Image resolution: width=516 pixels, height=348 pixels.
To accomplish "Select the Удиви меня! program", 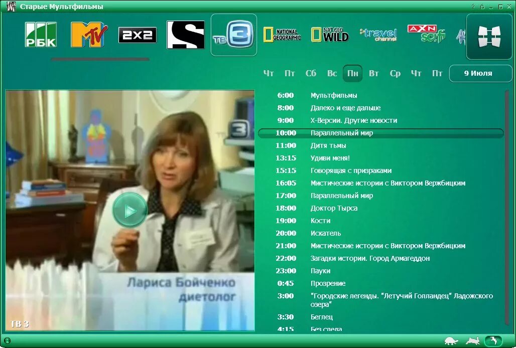I will coord(381,158).
